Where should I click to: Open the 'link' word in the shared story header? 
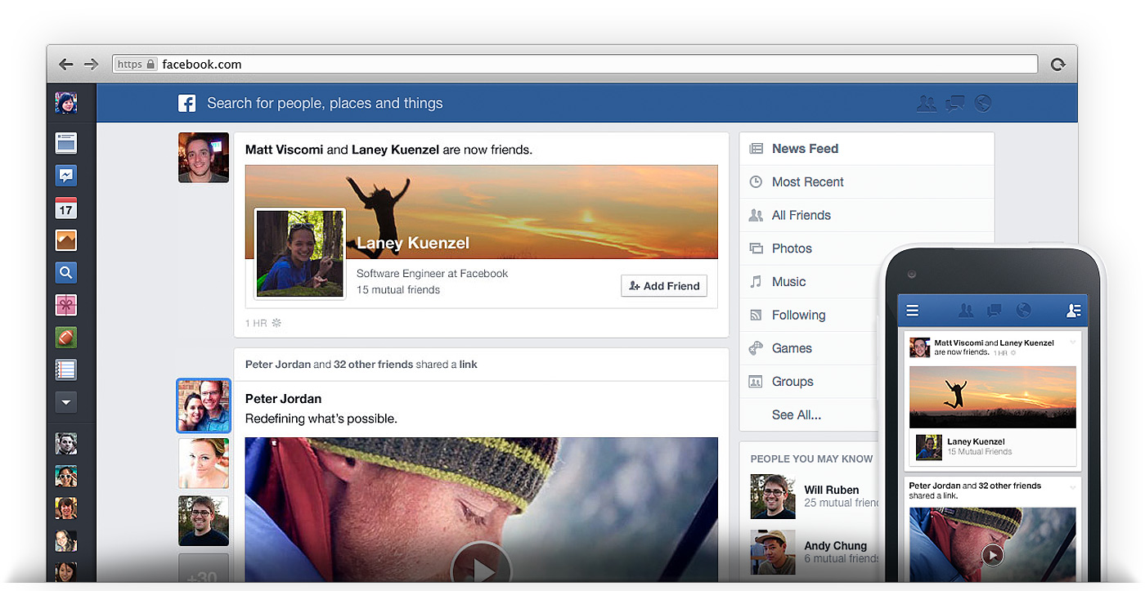pos(468,365)
